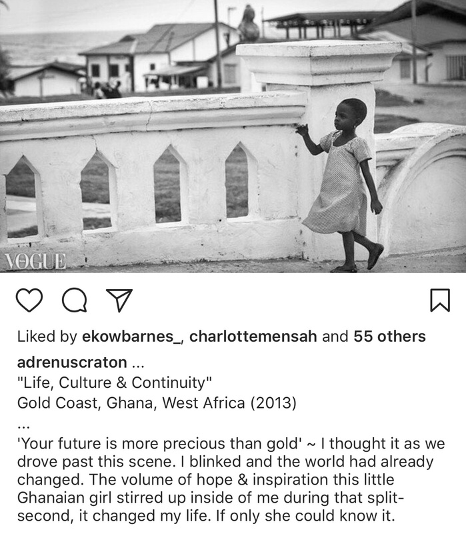Viewport: 466px width, 536px height.
Task: Select the "Life, Culture & Continuity" title line
Action: (115, 382)
